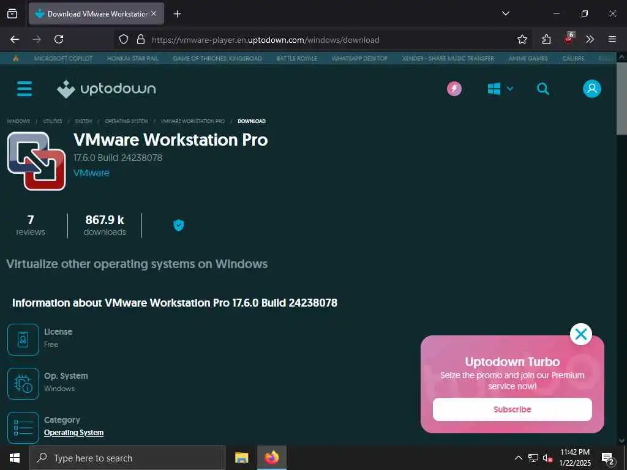
Task: Close the Download VMware Workstation tab
Action: (154, 13)
